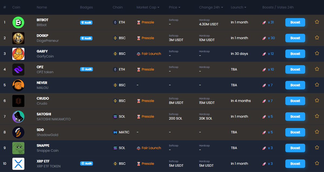Select the Chain column header
Screen dimensions: 324x172
pos(117,7)
